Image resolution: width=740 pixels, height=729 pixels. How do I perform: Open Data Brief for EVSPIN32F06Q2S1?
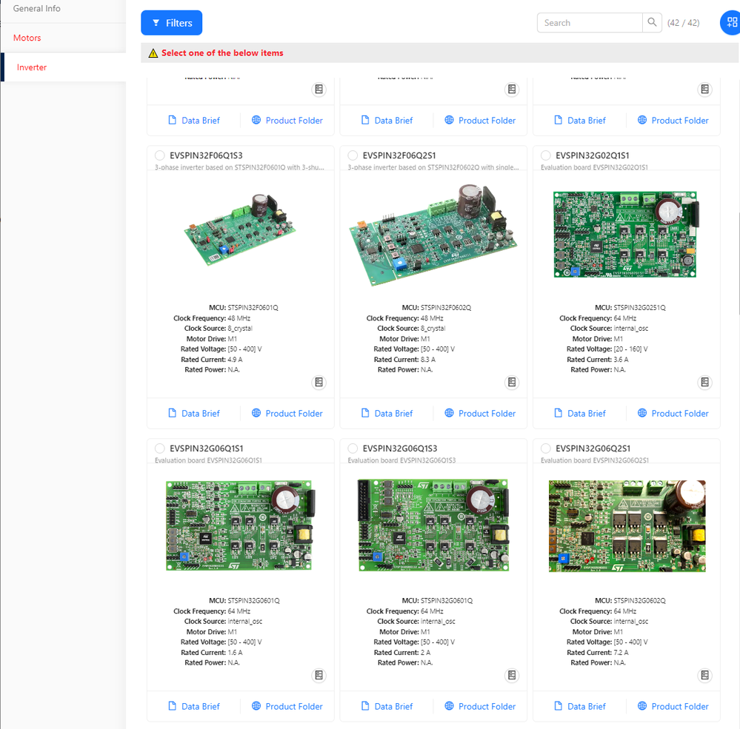tap(387, 414)
